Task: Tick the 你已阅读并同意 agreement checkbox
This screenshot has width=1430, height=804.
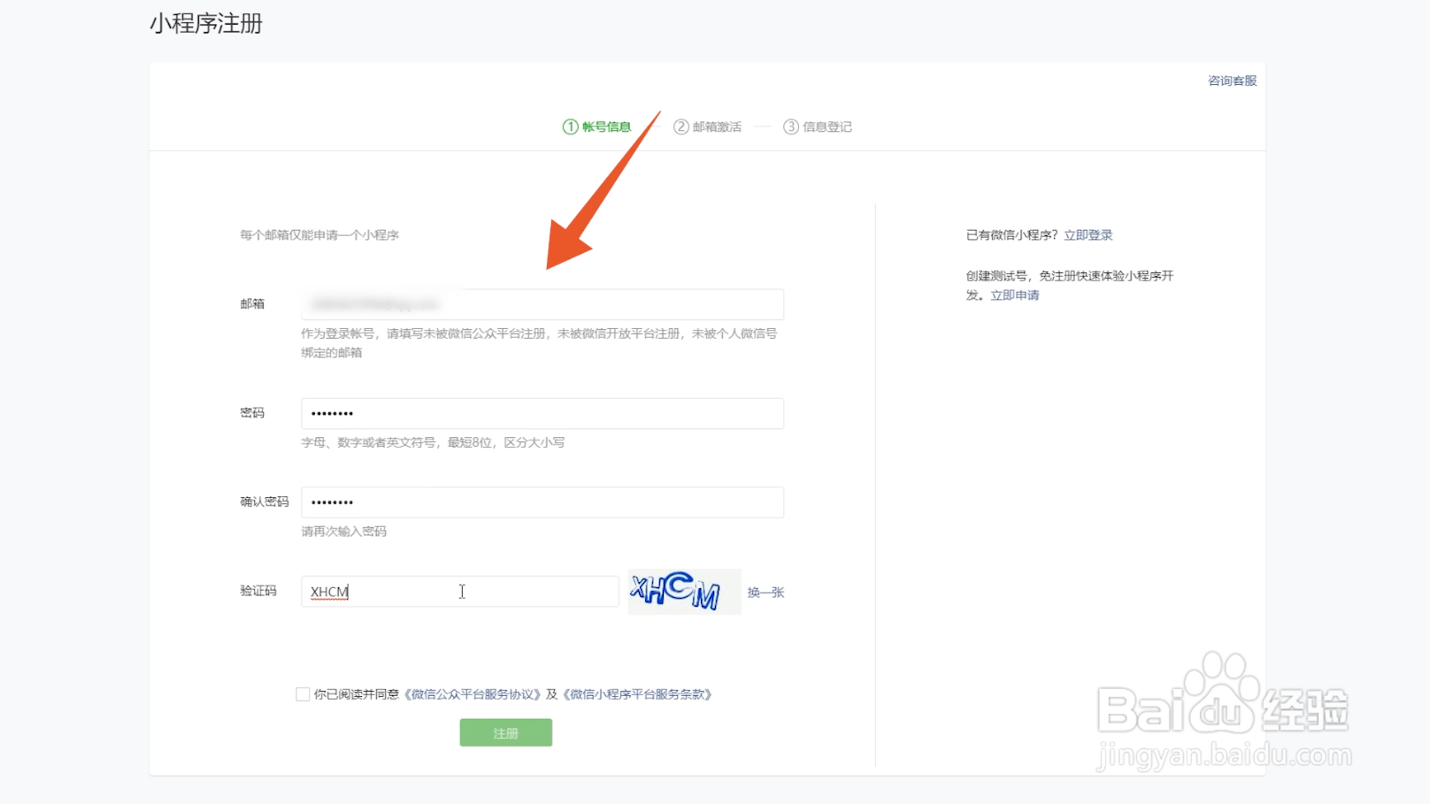Action: (x=303, y=694)
